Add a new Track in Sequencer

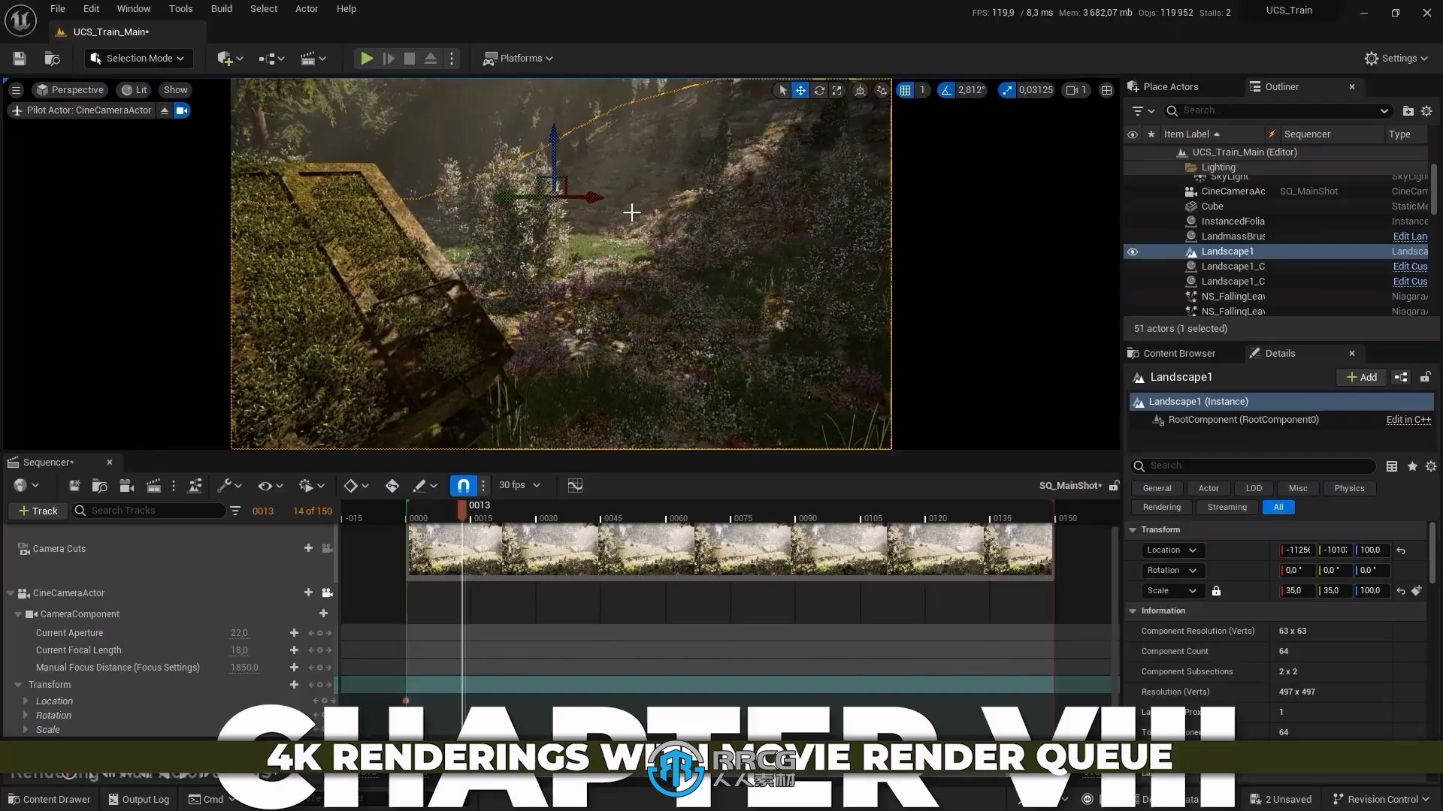click(38, 511)
